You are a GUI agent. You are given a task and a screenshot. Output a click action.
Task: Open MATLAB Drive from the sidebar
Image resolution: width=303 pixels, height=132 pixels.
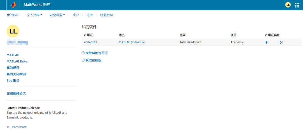tap(17, 61)
